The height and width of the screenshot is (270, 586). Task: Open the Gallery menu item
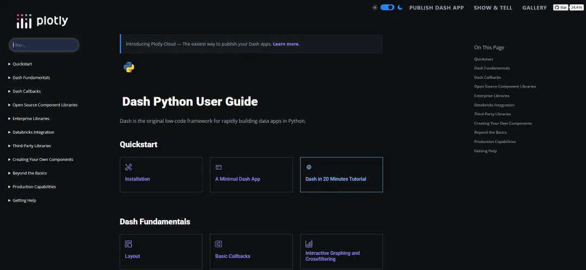[x=534, y=8]
